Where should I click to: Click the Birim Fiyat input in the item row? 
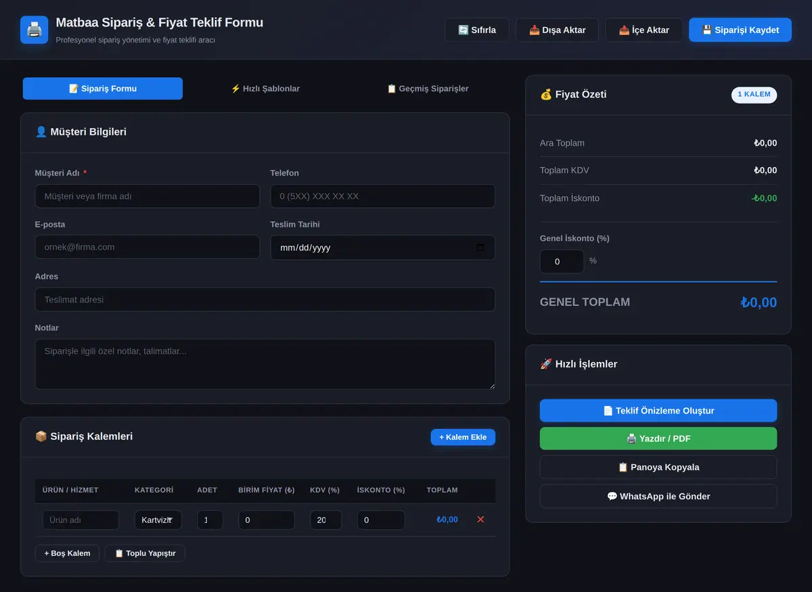[267, 520]
